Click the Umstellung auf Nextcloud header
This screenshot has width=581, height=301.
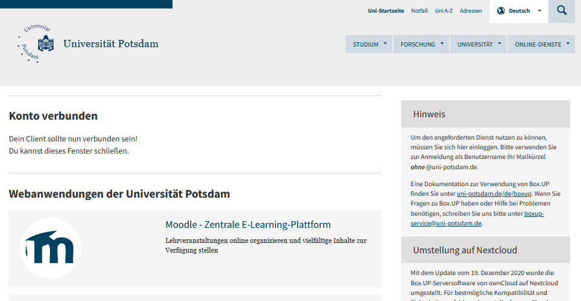485,250
